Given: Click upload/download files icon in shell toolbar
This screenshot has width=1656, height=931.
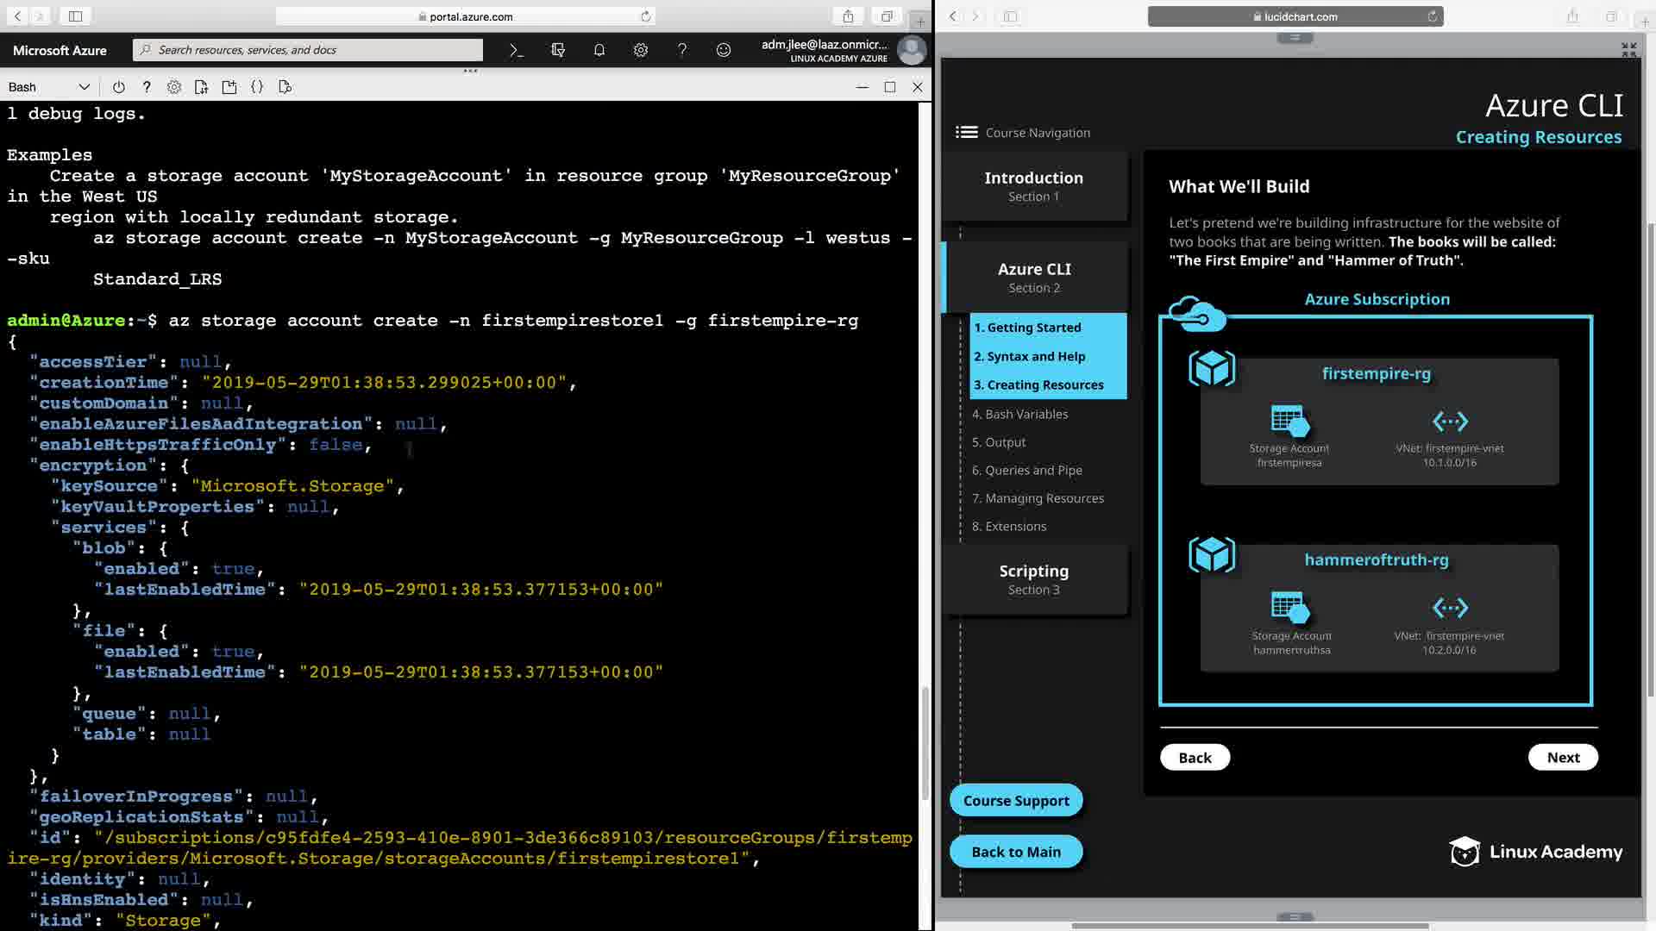Looking at the screenshot, I should click(x=202, y=87).
